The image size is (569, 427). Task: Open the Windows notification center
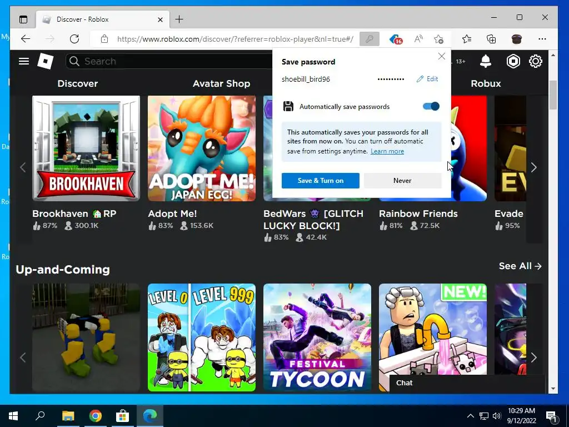point(552,416)
